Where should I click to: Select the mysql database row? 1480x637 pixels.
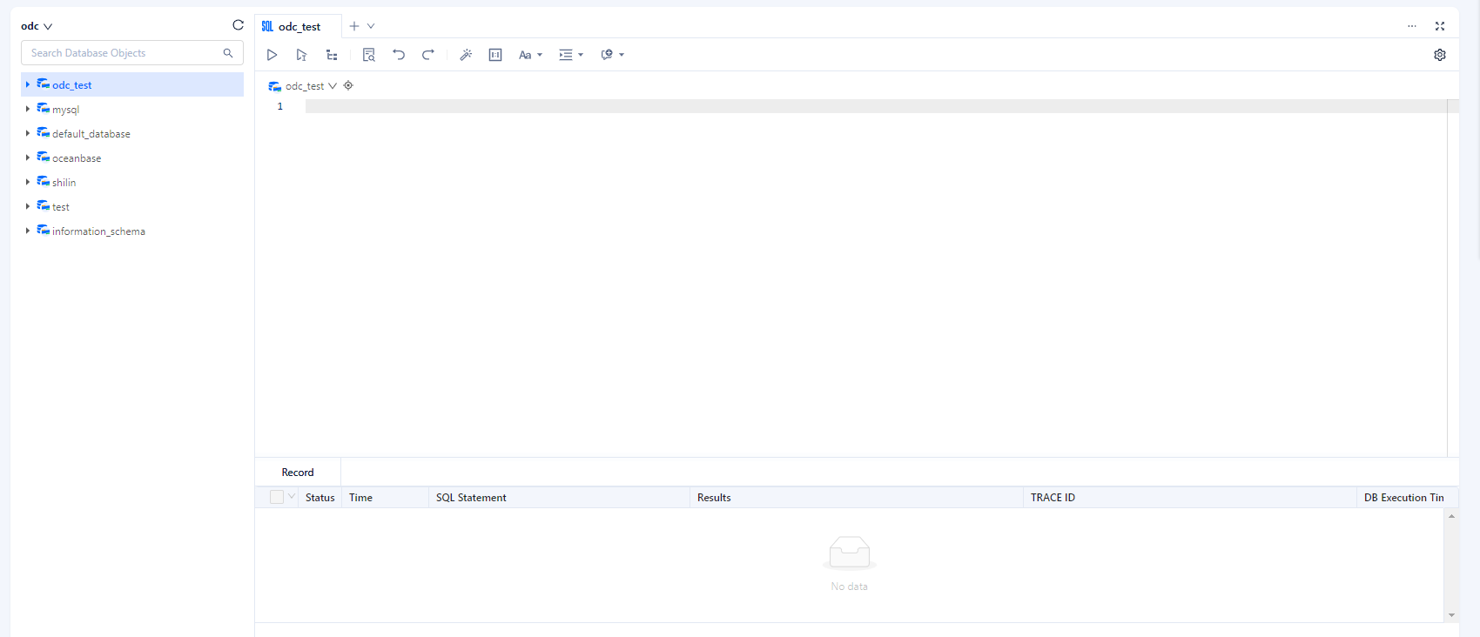(x=132, y=109)
